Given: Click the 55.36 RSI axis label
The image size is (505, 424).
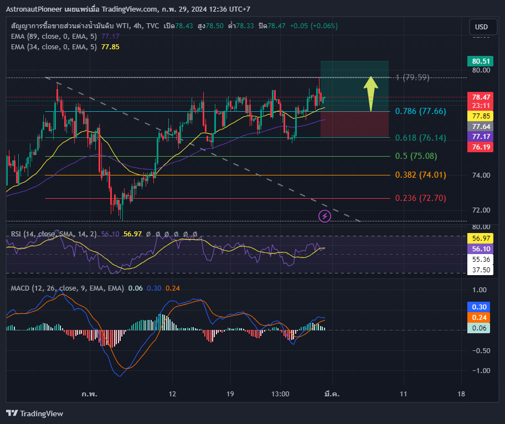Looking at the screenshot, I should [x=481, y=260].
